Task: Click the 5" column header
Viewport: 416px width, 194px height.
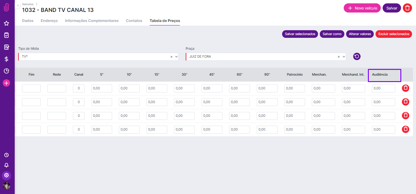Action: pyautogui.click(x=102, y=74)
